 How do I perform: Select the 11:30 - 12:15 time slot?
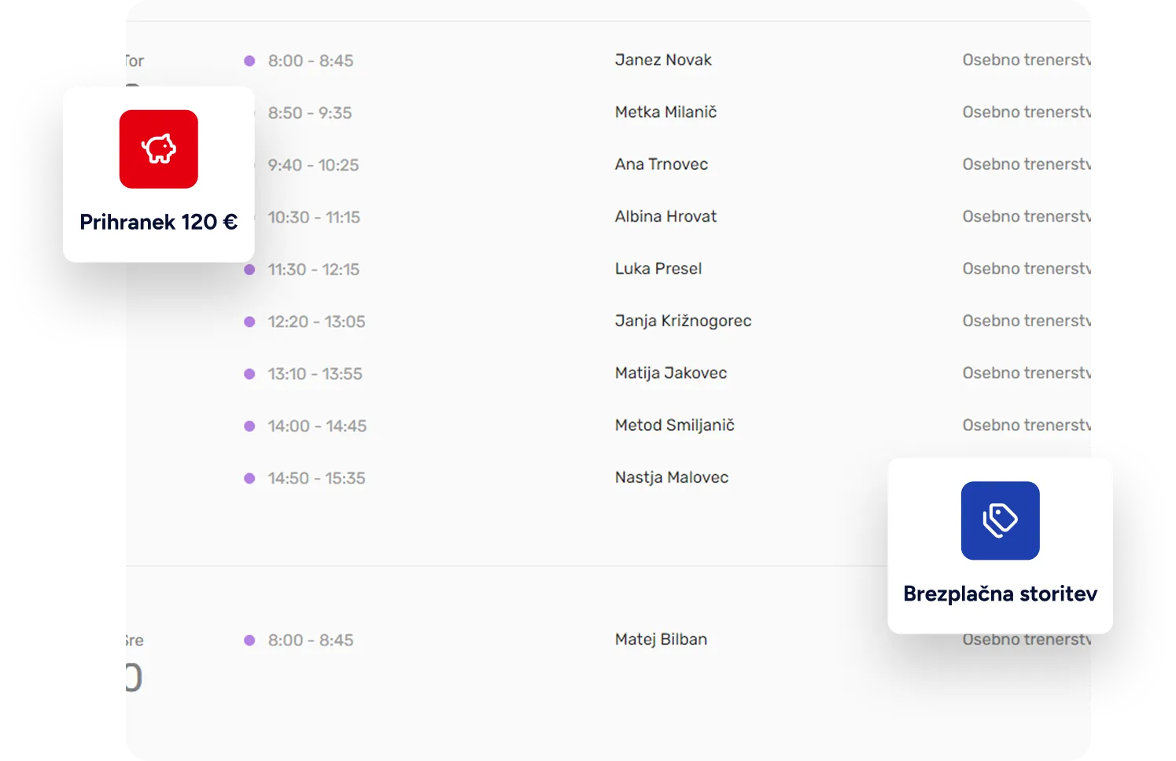click(314, 270)
